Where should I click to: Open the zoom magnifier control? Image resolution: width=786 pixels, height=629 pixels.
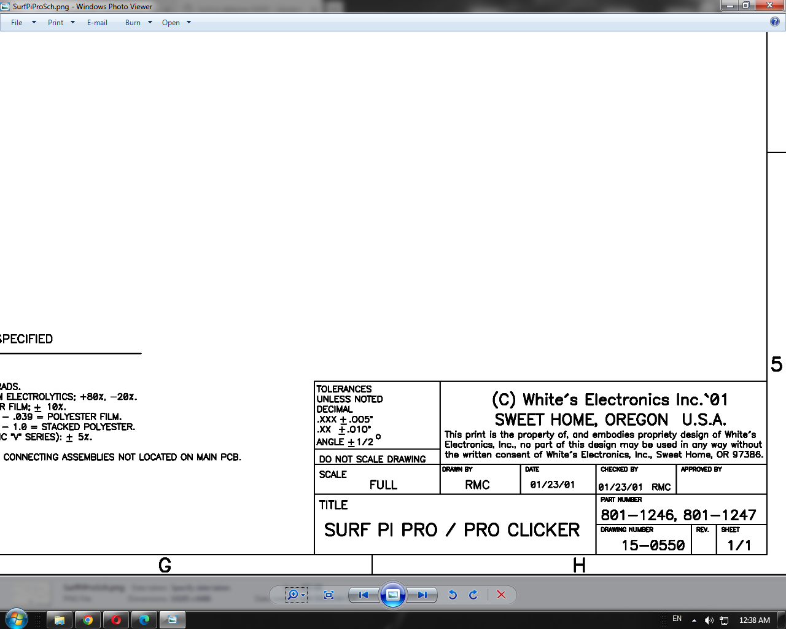tap(295, 595)
